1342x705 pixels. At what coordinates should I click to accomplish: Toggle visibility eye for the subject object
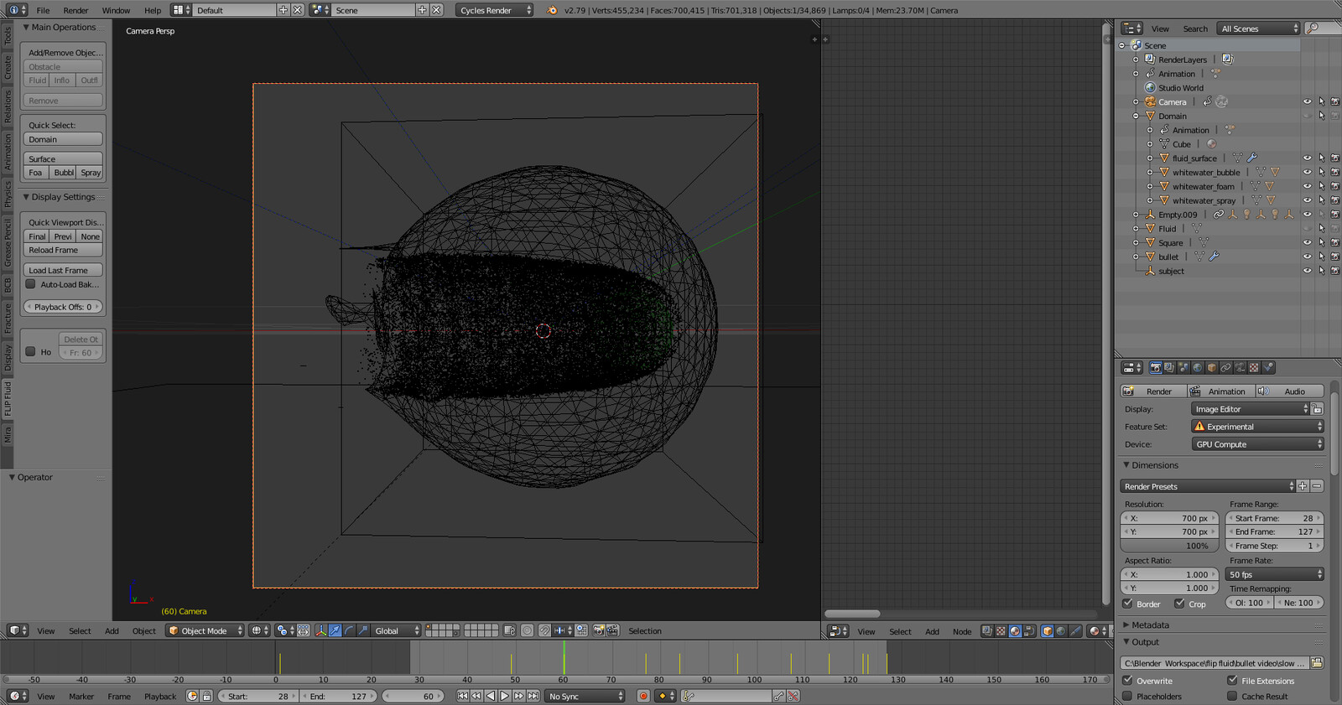pyautogui.click(x=1307, y=271)
